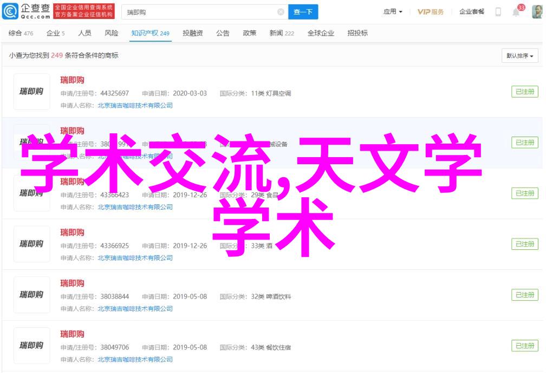This screenshot has height=375, width=546.
Task: Open the mobile app phone icon
Action: [498, 12]
